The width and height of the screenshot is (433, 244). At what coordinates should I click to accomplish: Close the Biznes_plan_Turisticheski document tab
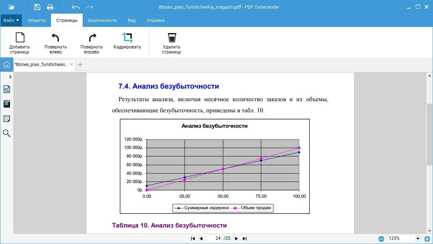click(x=72, y=65)
